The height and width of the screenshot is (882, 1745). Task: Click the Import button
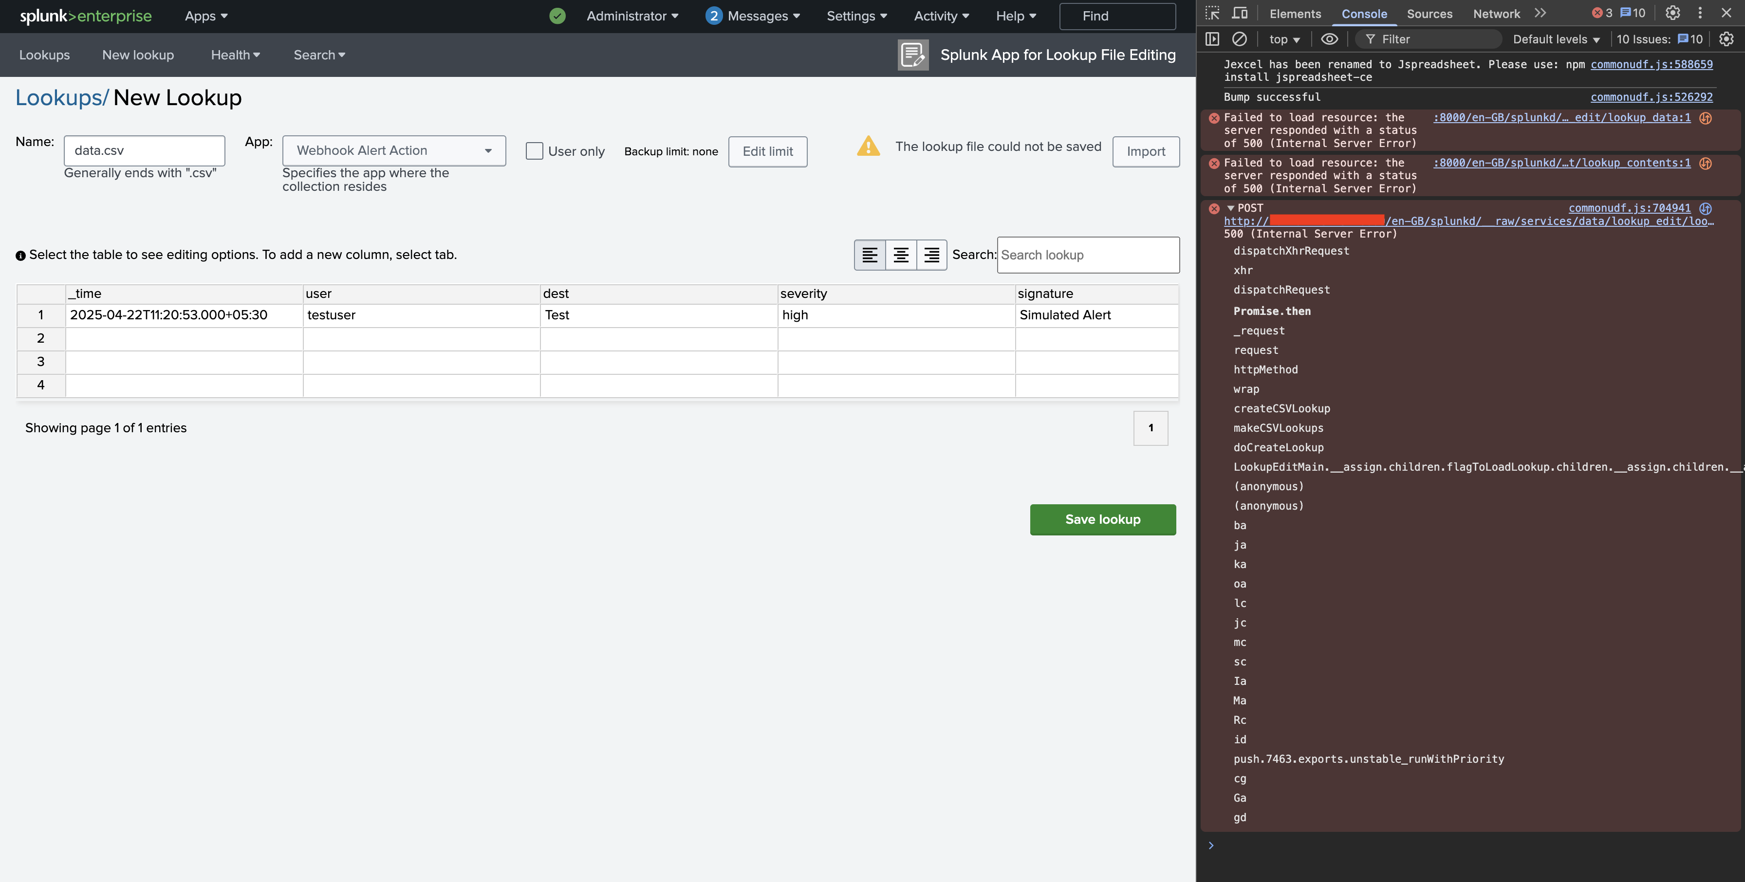1146,152
